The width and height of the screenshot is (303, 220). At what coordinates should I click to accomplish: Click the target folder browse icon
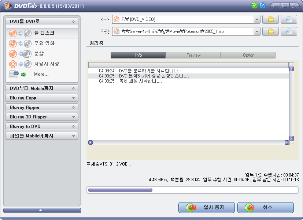[271, 31]
